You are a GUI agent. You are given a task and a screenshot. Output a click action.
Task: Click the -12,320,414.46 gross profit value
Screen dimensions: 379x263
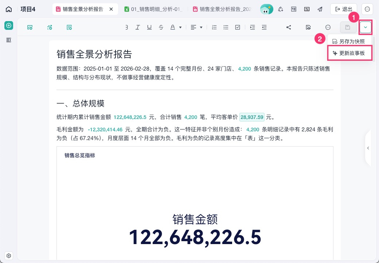pos(105,129)
